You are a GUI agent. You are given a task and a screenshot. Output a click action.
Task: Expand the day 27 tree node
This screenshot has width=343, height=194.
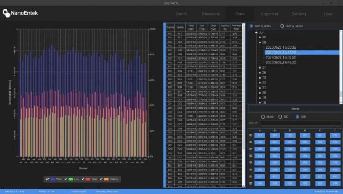click(260, 67)
